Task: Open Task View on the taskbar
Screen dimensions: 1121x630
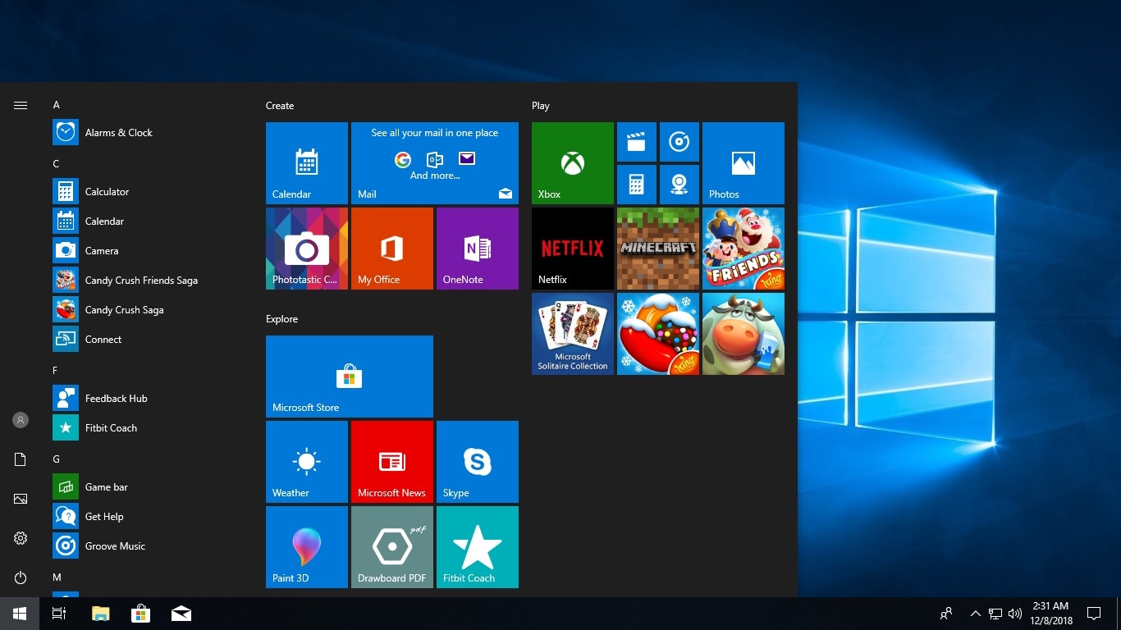Action: click(x=59, y=614)
